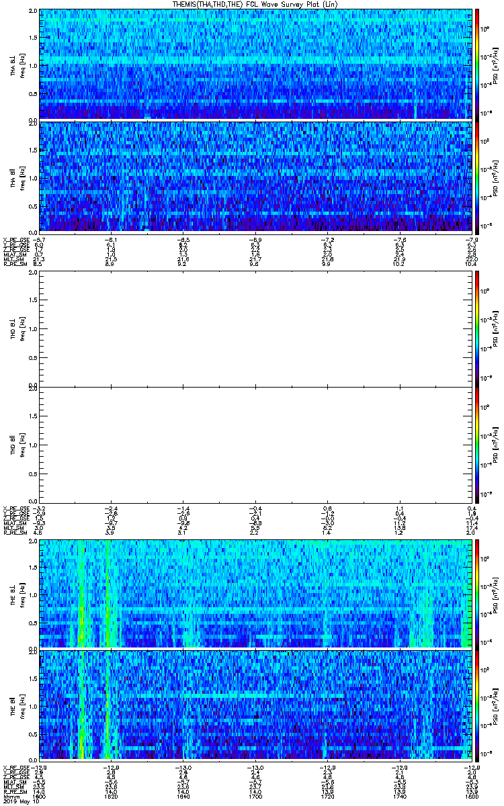Click the 1.0 tick of THD B⊥ frequency axis
Image resolution: width=504 pixels, height=806 pixels.
tap(32, 330)
